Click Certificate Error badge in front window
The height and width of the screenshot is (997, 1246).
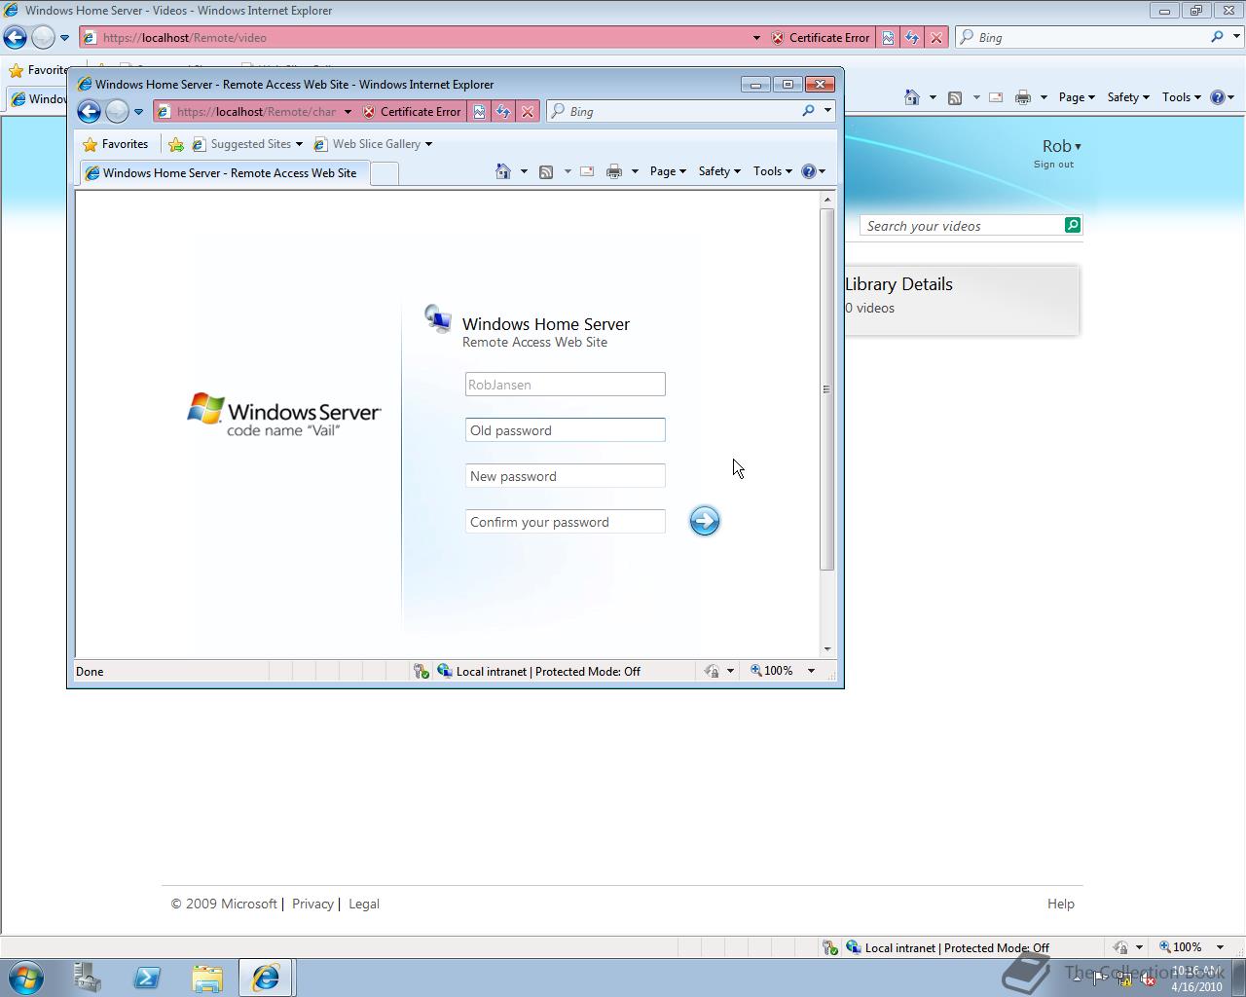412,111
